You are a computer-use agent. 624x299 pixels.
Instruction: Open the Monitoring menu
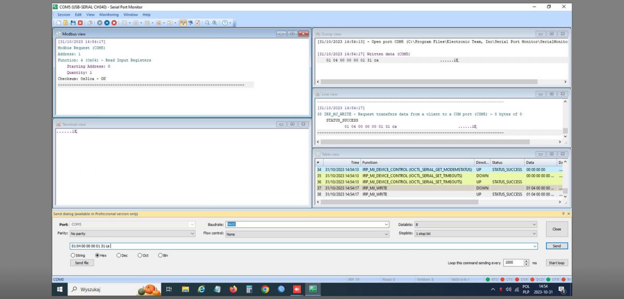pos(109,15)
